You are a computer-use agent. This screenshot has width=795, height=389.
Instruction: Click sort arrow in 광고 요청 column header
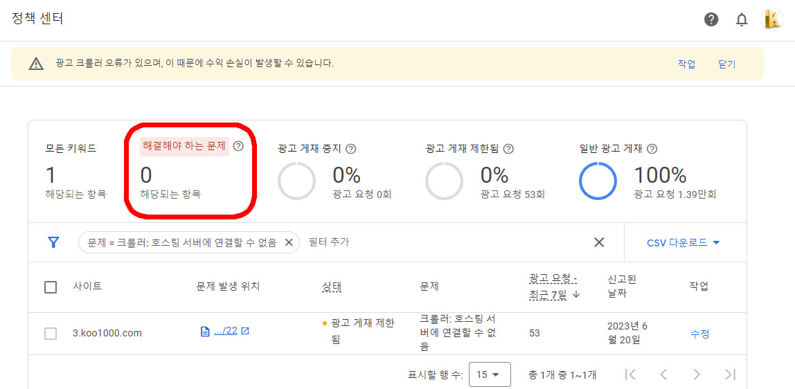575,296
